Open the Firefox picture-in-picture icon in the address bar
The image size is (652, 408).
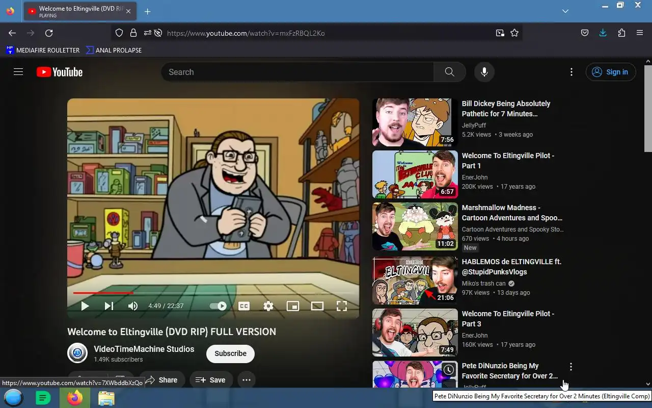point(500,33)
